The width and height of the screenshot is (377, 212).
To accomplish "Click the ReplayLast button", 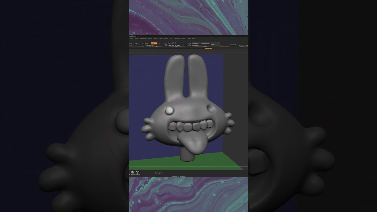I will [196, 43].
